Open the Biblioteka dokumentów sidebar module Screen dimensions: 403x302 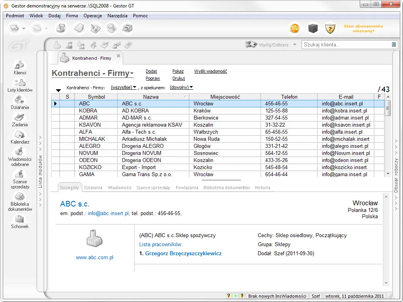point(20,202)
